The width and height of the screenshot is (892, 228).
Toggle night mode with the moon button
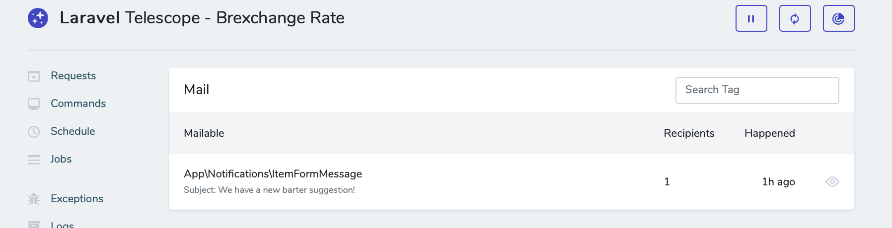pyautogui.click(x=838, y=19)
